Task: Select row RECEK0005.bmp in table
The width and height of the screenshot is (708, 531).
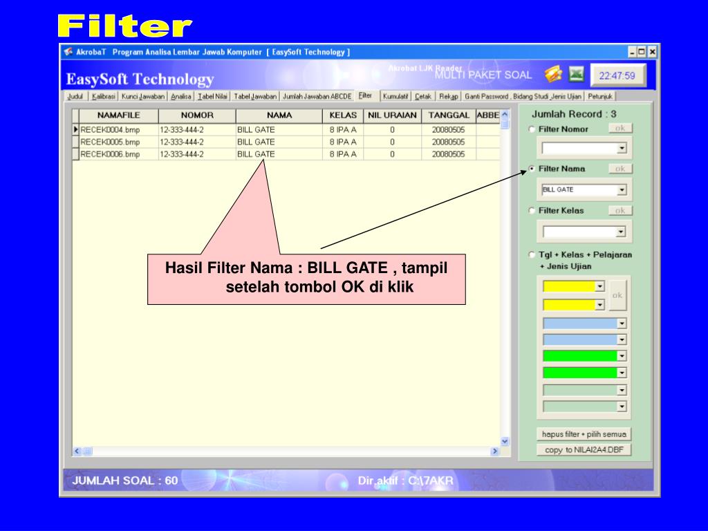Action: click(x=286, y=142)
